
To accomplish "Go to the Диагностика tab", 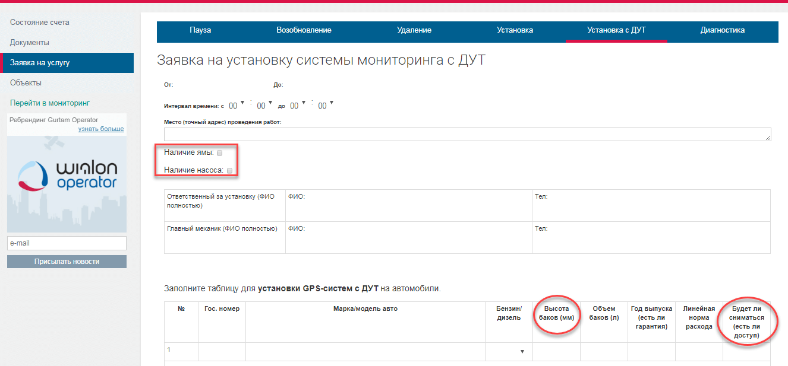I will (722, 30).
